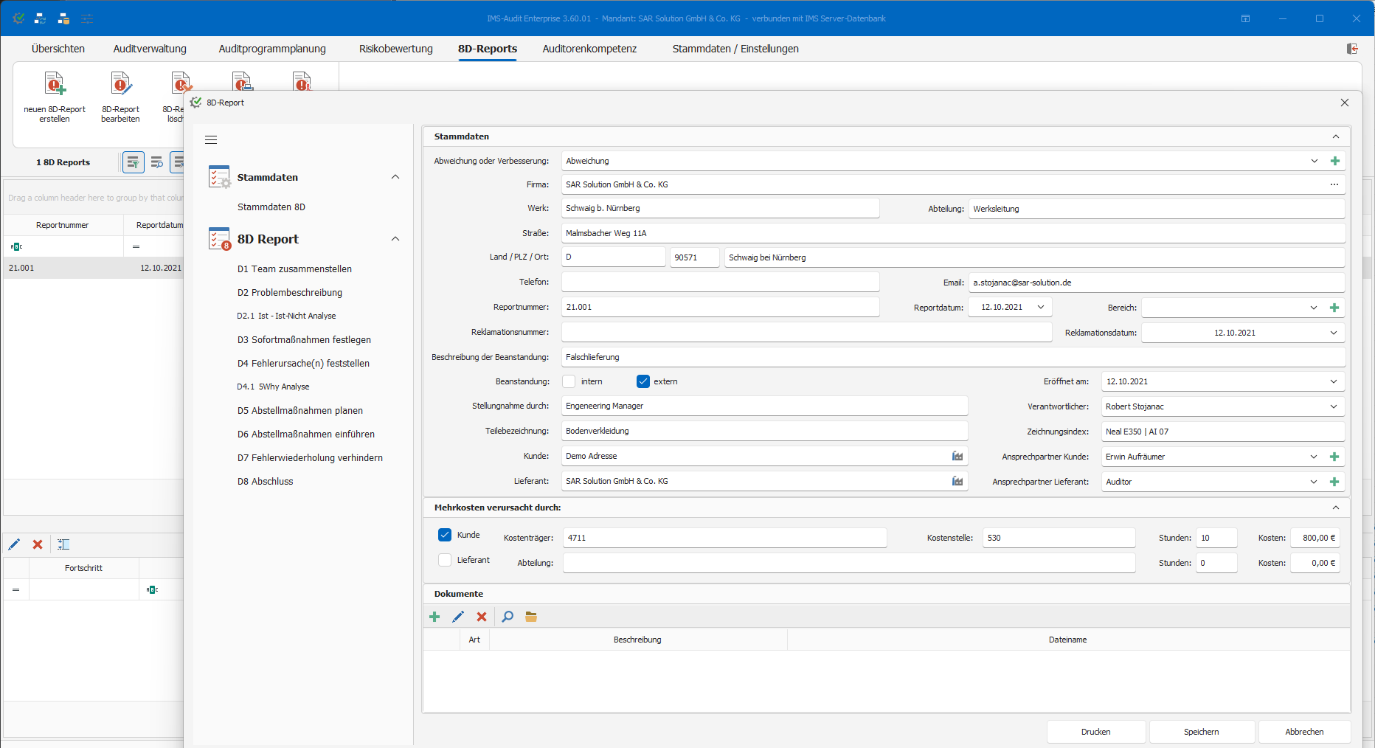Click the row-height icon beside delete X

click(x=63, y=544)
